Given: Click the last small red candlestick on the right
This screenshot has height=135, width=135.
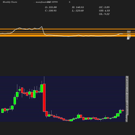Looking at the screenshot, I should (x=123, y=110).
